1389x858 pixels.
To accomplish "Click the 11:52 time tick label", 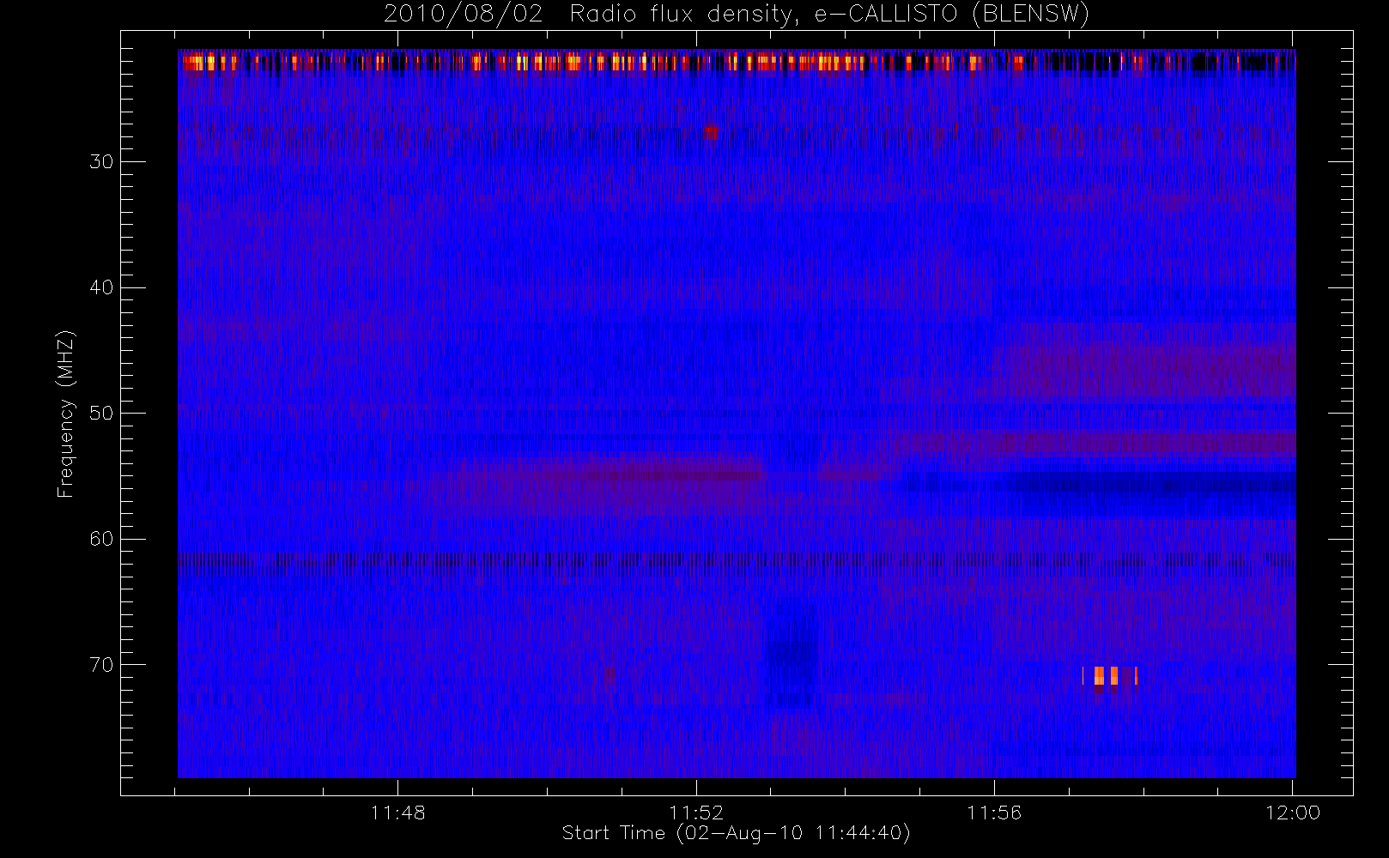I will [696, 813].
